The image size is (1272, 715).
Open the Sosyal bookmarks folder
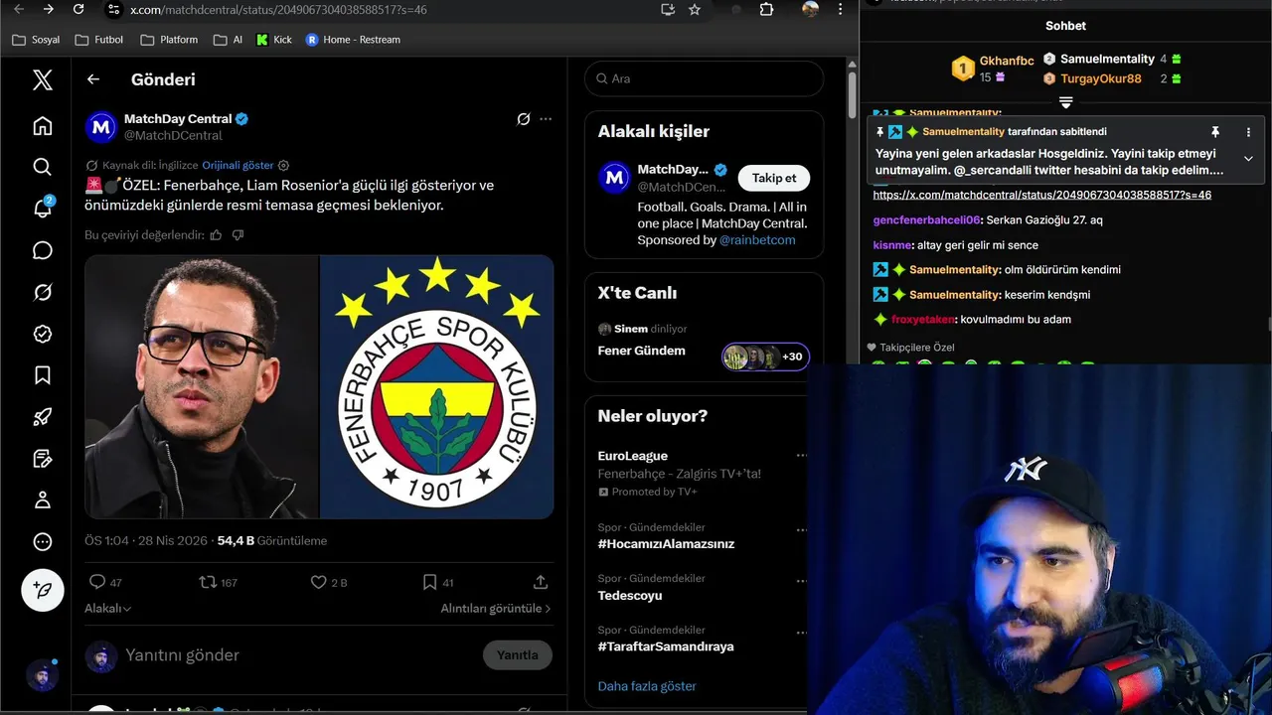pyautogui.click(x=37, y=40)
